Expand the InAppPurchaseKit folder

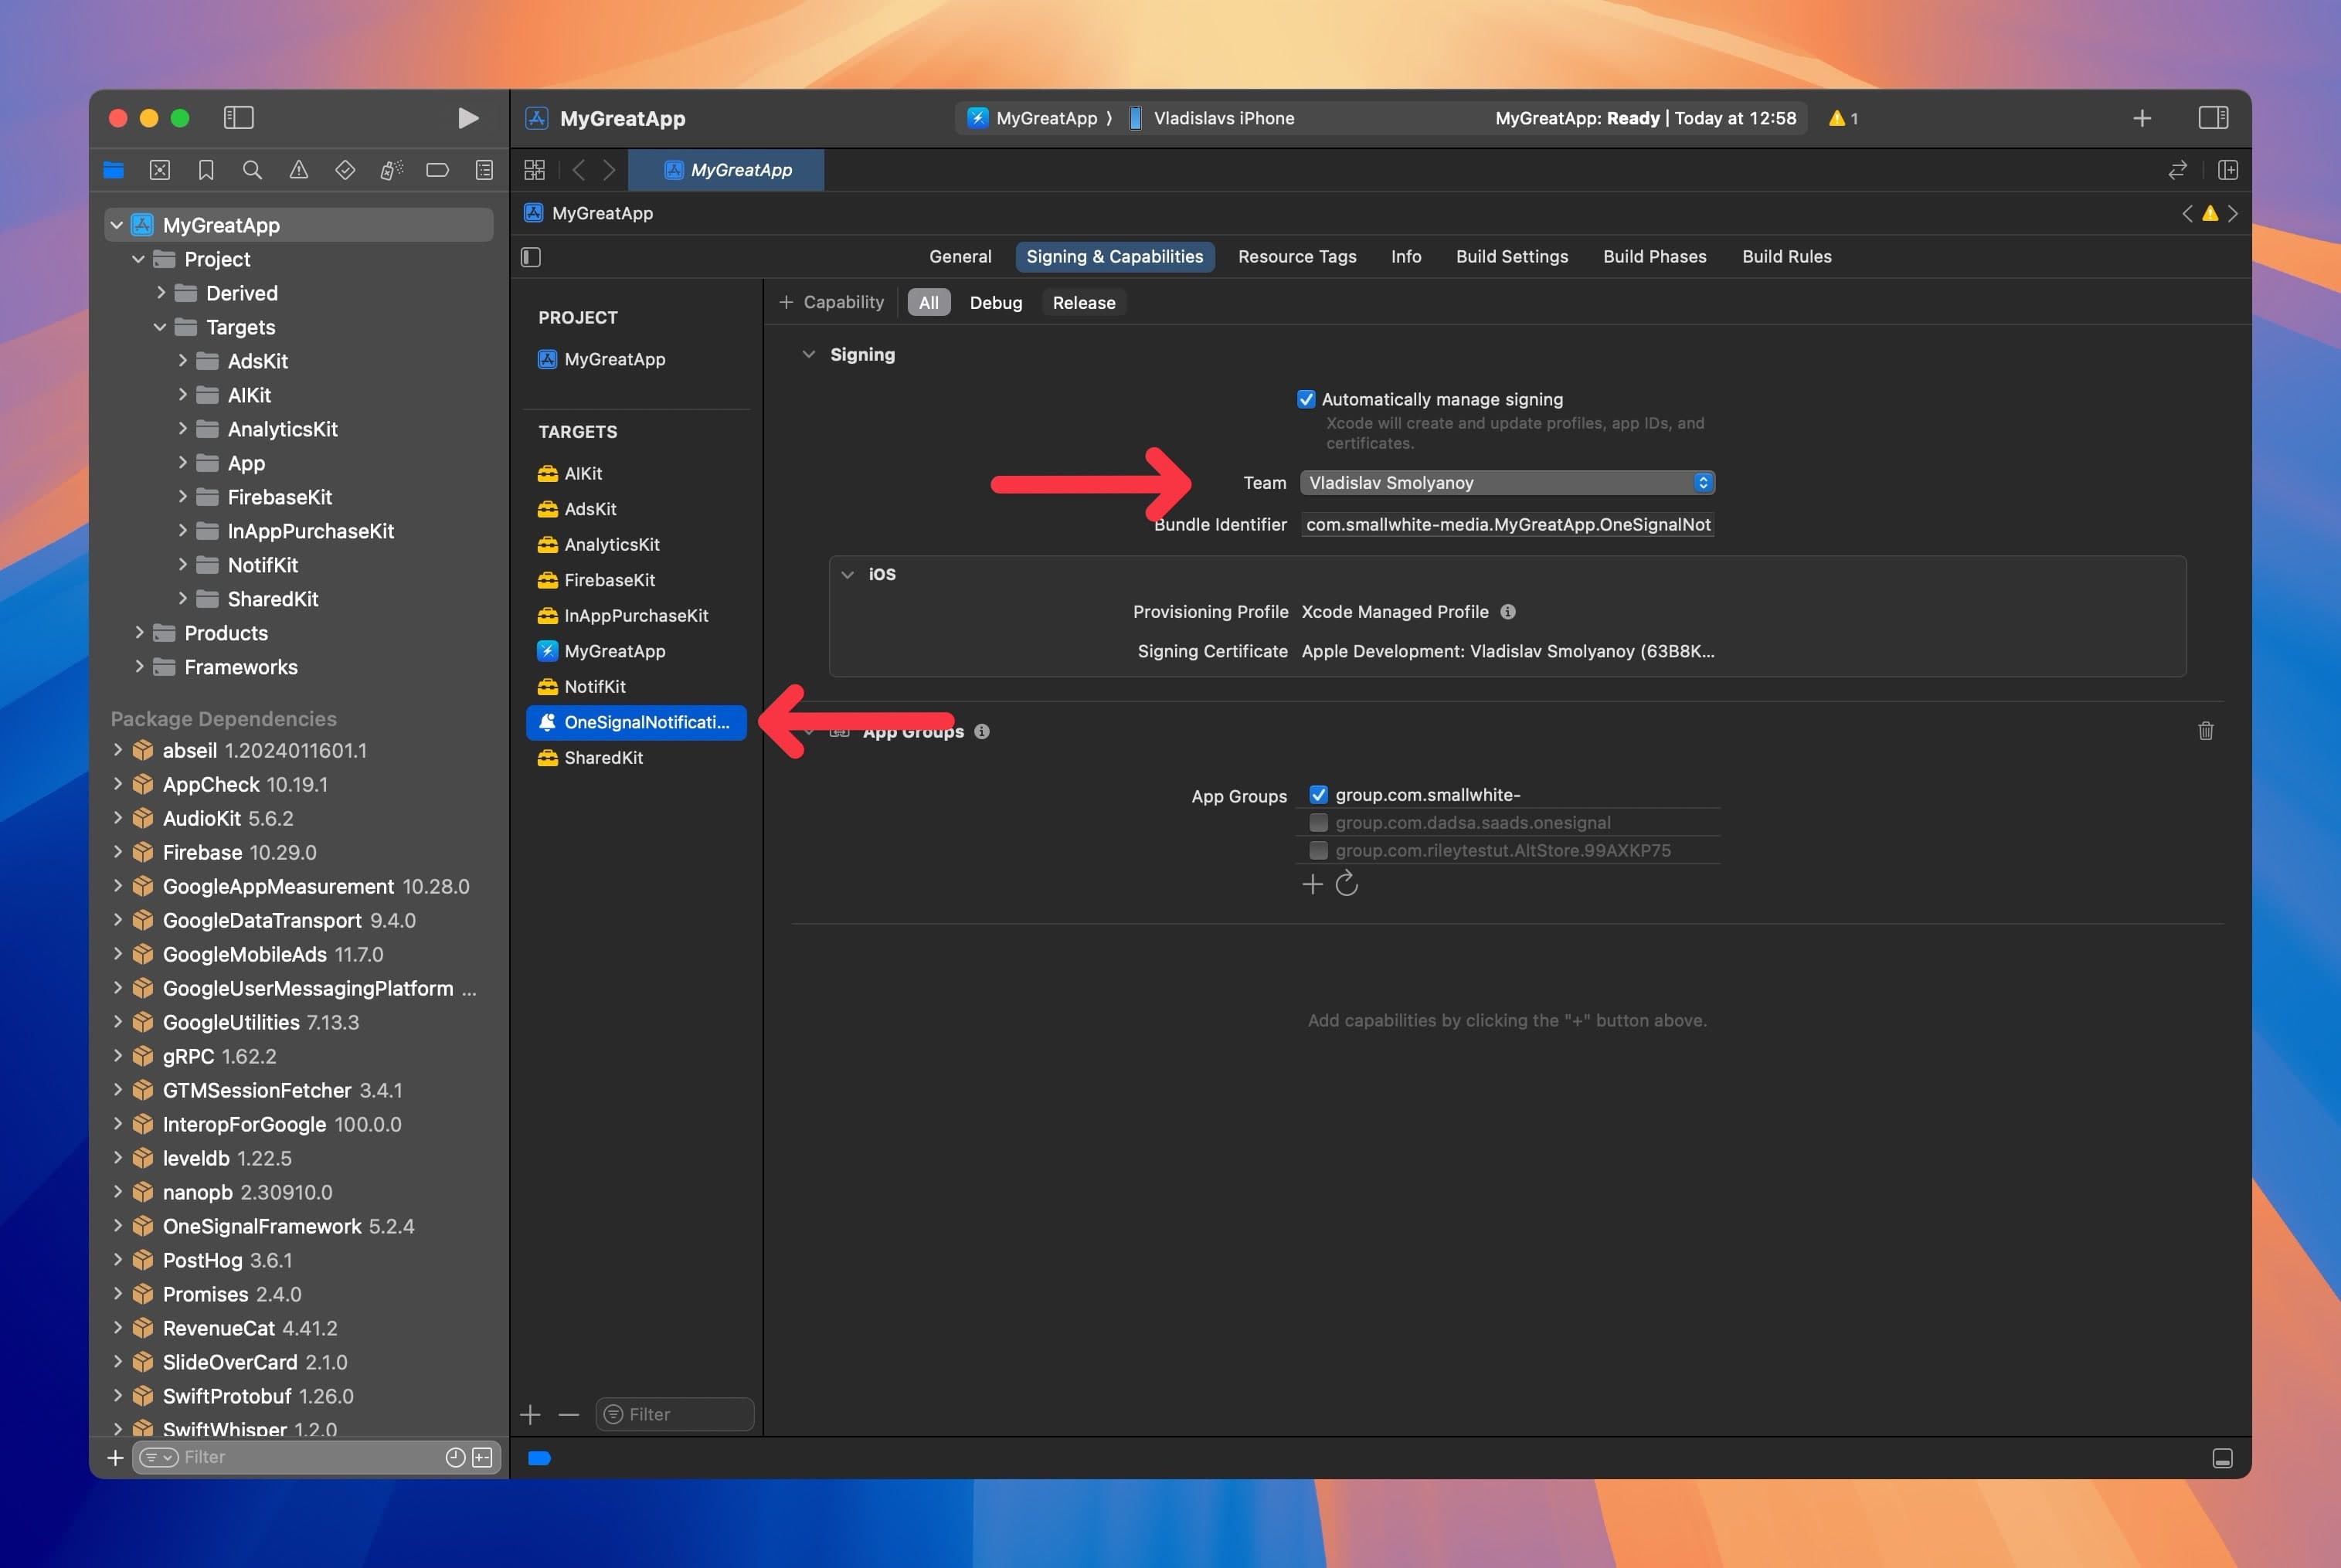click(x=182, y=531)
